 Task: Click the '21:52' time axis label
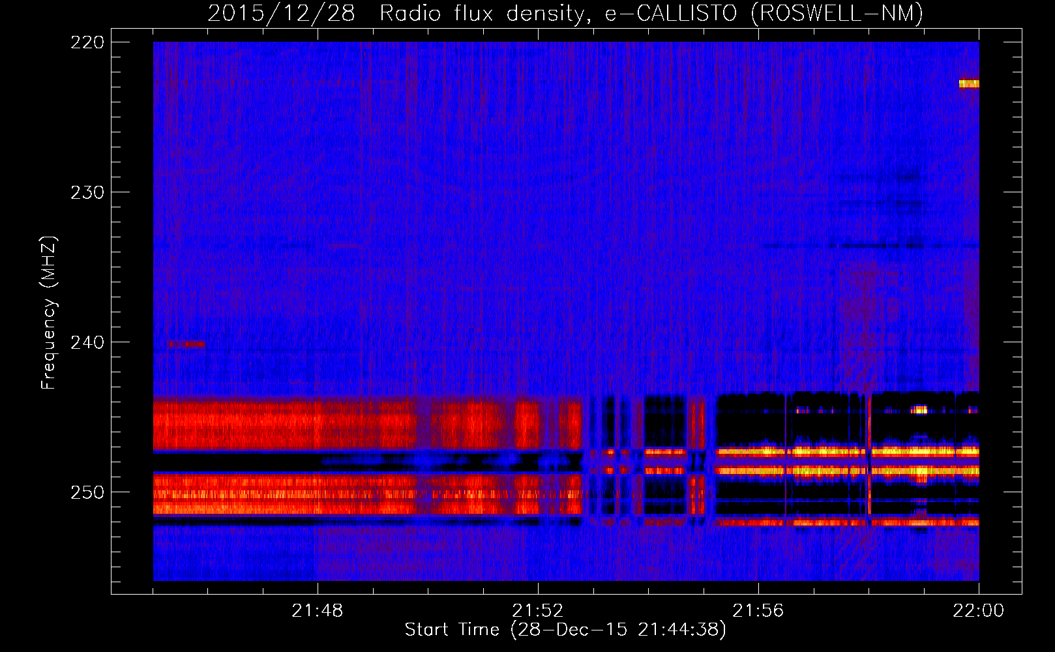click(x=537, y=611)
